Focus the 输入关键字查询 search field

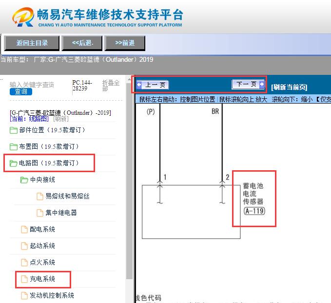point(32,85)
